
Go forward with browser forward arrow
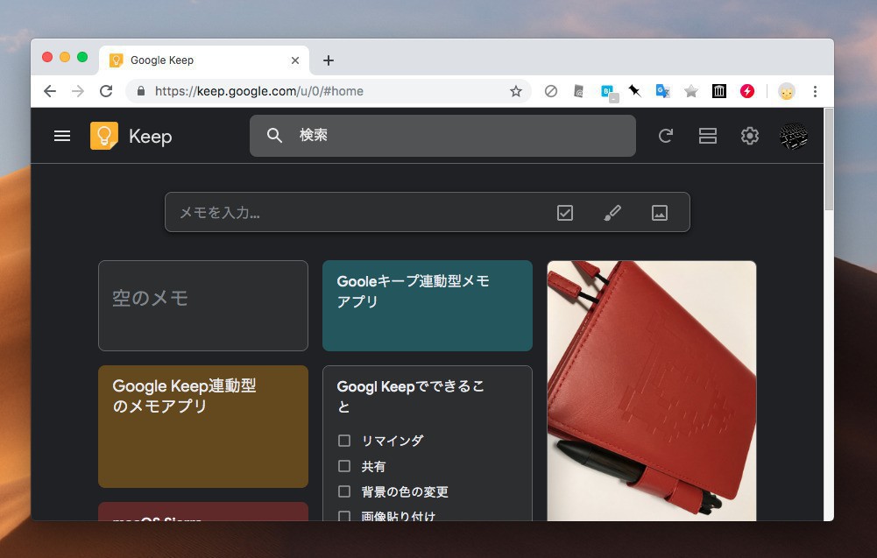[x=78, y=91]
